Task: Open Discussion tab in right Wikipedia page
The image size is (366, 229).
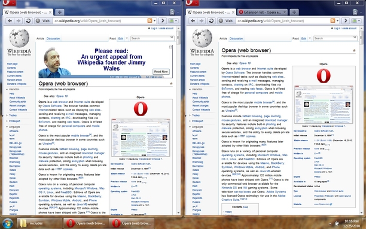Action: pos(236,38)
